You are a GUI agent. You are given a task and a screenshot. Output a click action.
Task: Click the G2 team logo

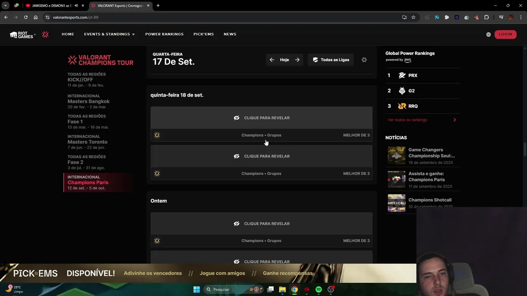pos(402,91)
